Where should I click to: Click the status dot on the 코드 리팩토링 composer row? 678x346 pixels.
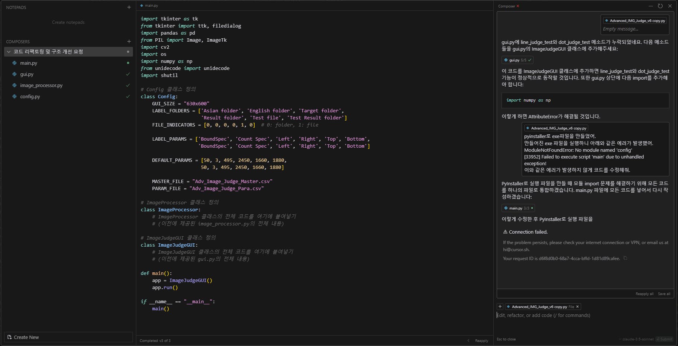(x=128, y=52)
